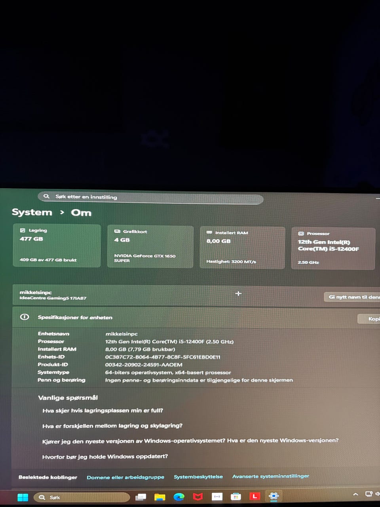The height and width of the screenshot is (507, 380).
Task: Open Hva skjer hvis lagringsplassen er full
Action: click(x=103, y=410)
